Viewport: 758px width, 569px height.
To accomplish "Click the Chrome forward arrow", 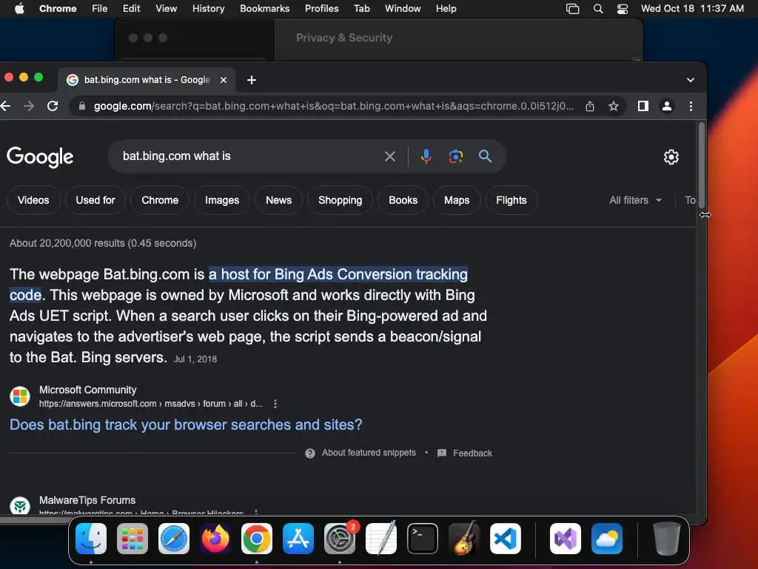I will coord(29,106).
